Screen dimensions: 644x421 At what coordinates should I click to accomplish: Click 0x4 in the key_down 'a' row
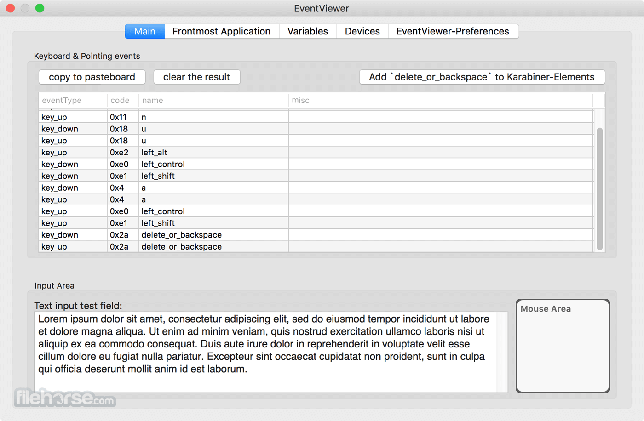(123, 188)
